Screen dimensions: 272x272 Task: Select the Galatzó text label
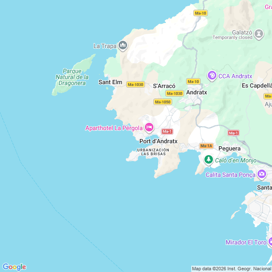pos(242,32)
